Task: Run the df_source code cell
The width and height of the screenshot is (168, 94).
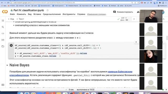Action: (11, 45)
